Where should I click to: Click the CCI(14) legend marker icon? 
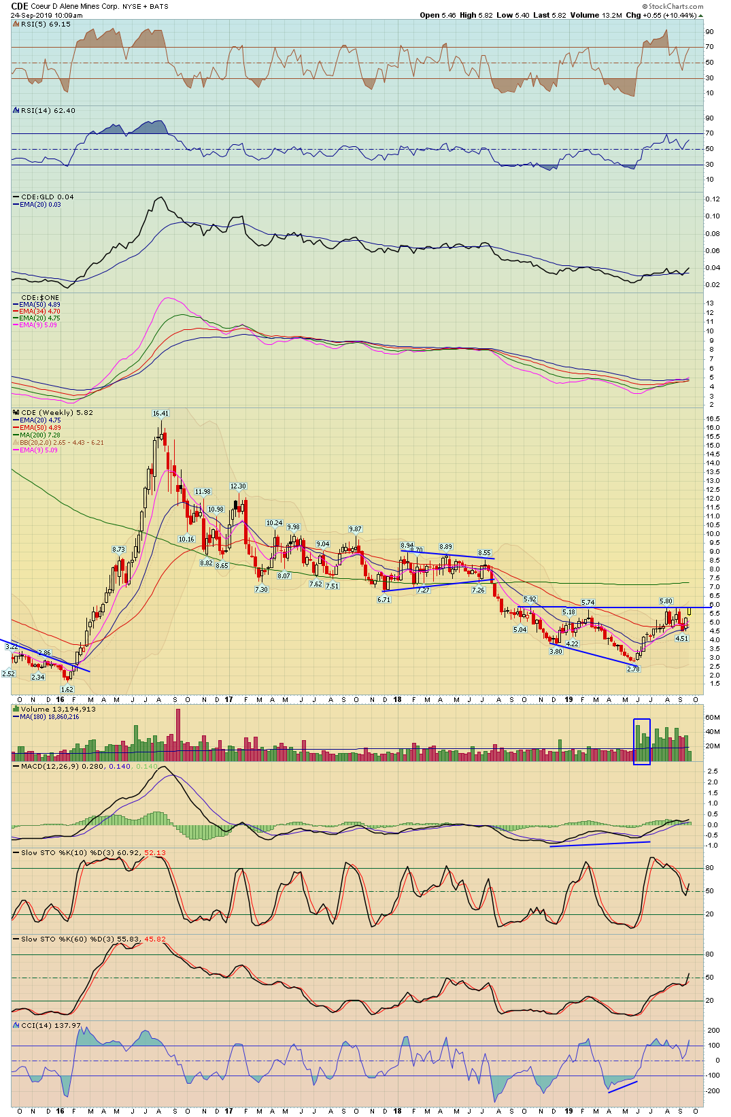point(16,1025)
